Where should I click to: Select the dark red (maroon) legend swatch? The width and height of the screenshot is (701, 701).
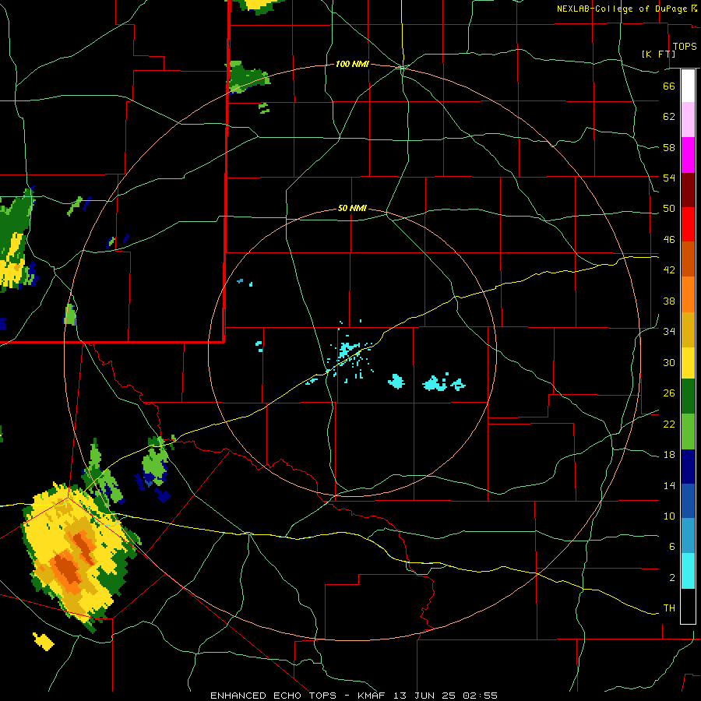coord(688,190)
